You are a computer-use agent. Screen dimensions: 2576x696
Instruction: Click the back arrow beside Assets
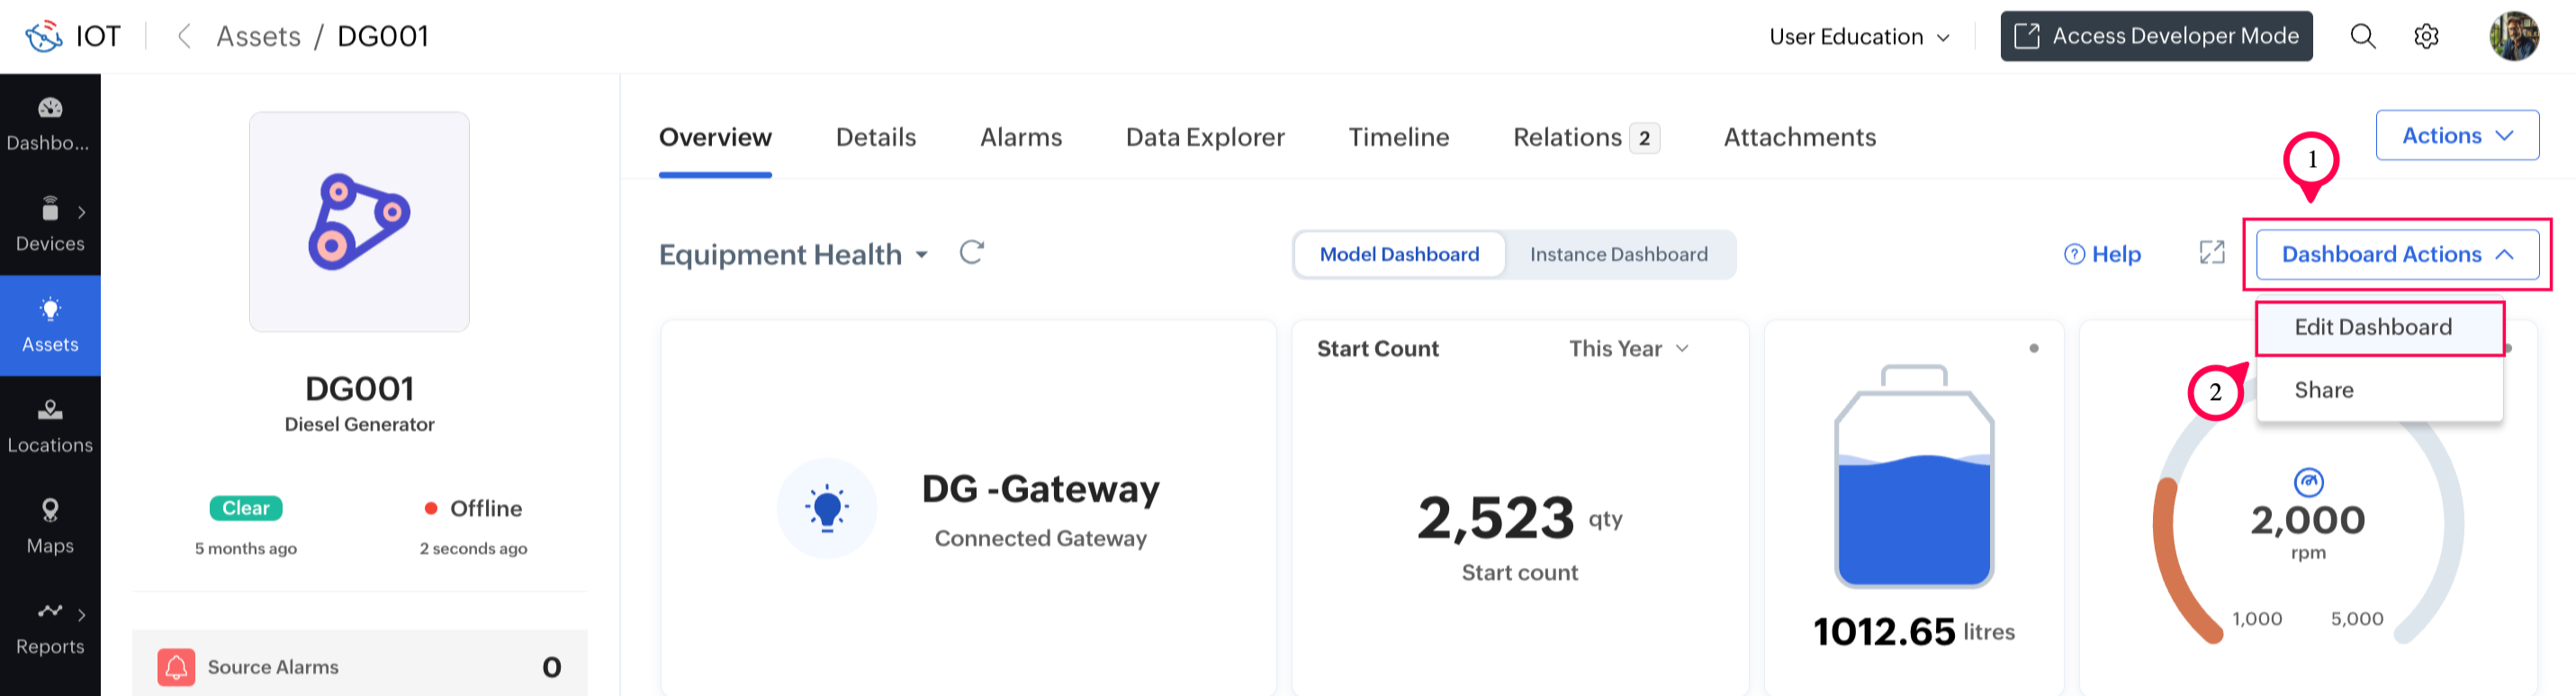pos(184,37)
